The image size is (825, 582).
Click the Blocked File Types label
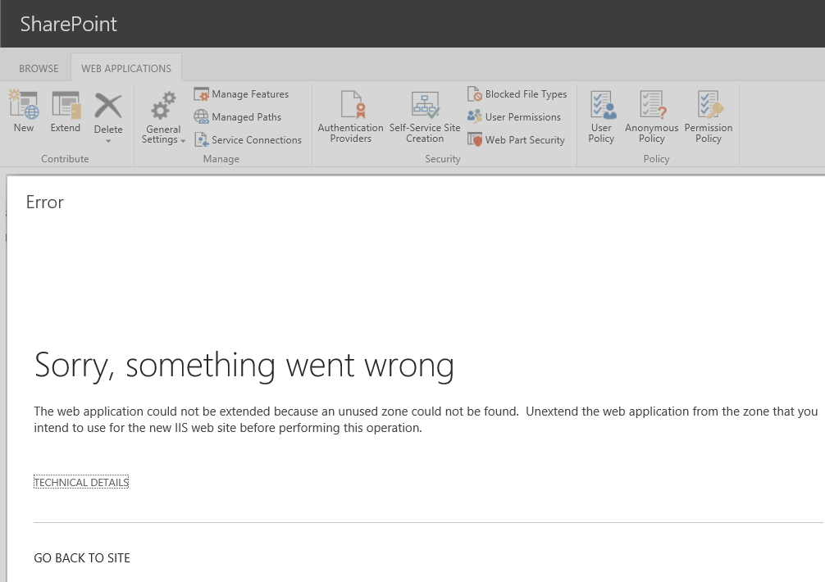526,94
